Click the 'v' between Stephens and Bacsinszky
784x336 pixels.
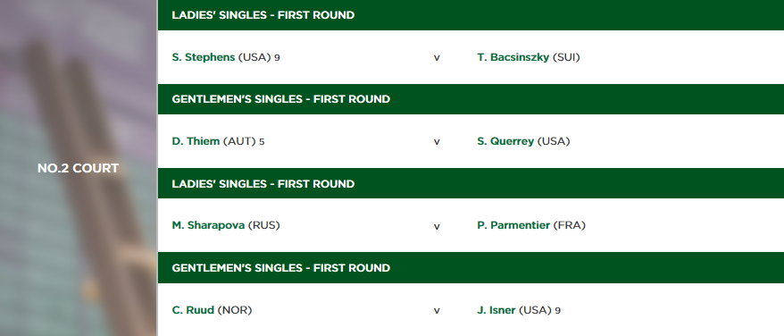(x=437, y=58)
